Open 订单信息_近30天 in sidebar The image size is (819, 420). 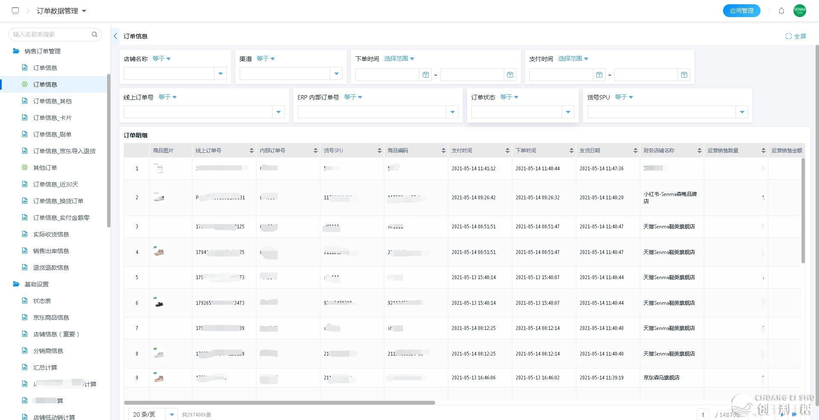(x=56, y=184)
